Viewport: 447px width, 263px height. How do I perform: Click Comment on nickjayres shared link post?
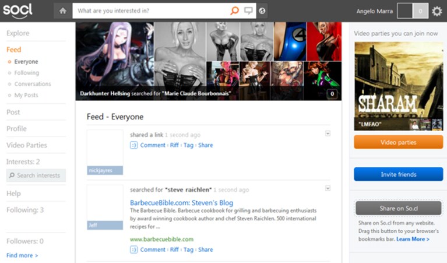pyautogui.click(x=153, y=145)
